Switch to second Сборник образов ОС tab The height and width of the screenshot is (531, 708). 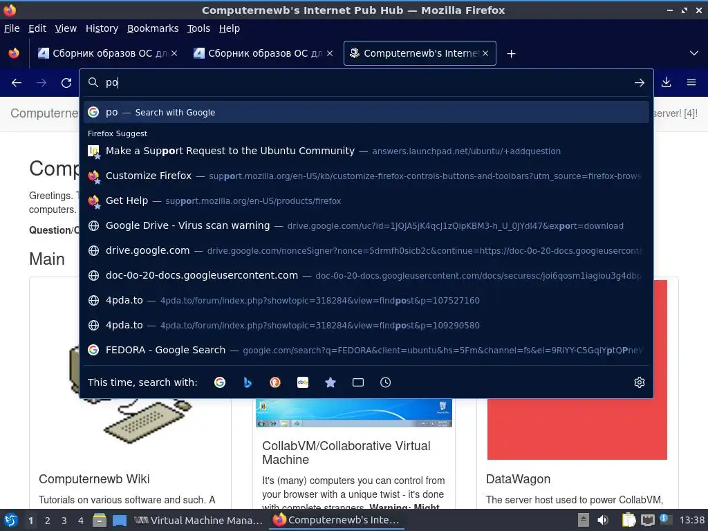pyautogui.click(x=263, y=53)
